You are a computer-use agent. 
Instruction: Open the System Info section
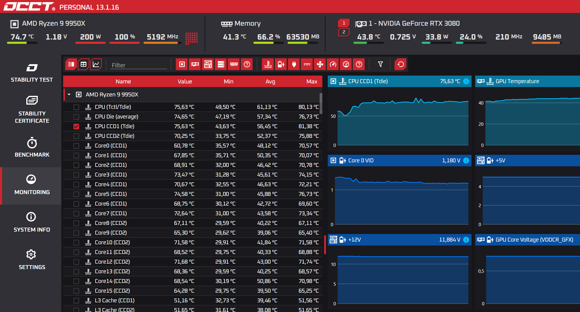pos(32,223)
